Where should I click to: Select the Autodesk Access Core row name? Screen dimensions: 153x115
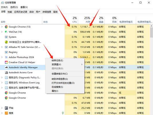(x=21, y=72)
